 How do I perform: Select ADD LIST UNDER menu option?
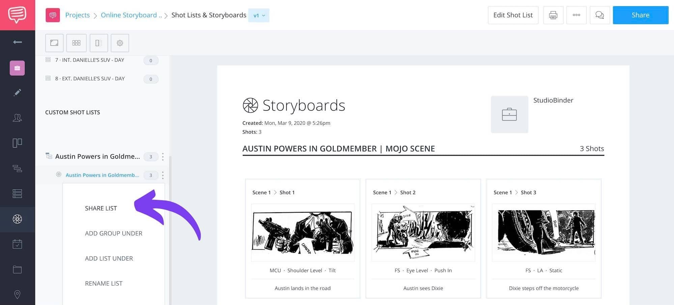coord(109,258)
